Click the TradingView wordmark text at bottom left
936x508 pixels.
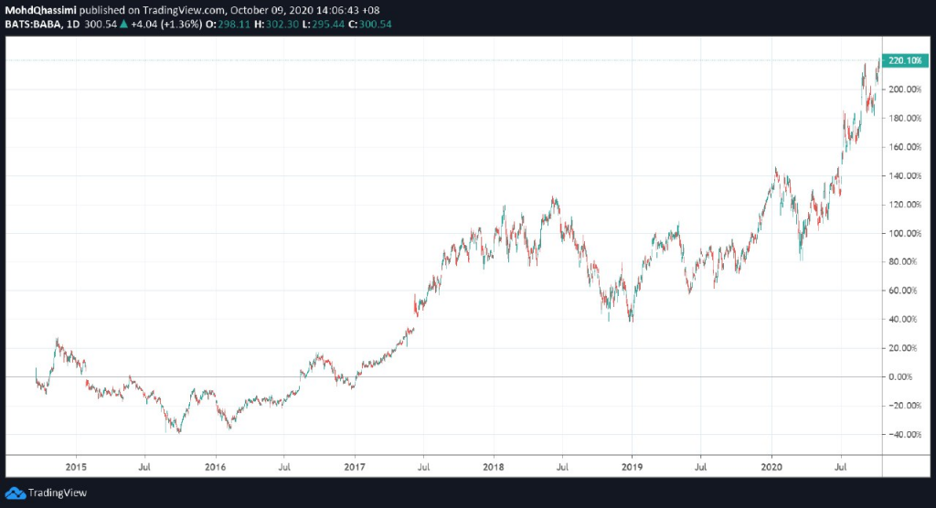tap(51, 492)
